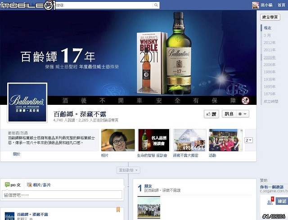
Task: Open the 重點動態 highlights dropdown
Action: [x=128, y=170]
